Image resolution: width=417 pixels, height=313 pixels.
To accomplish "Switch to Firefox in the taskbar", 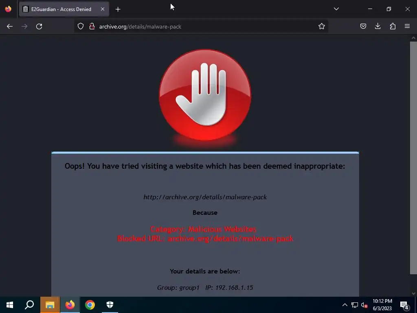I will click(x=70, y=305).
